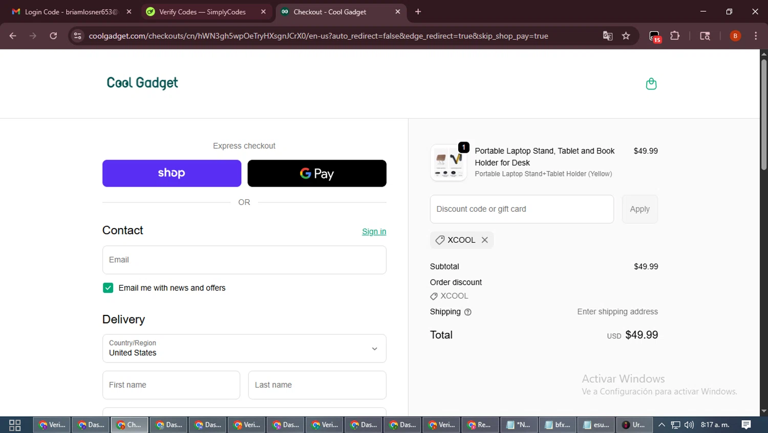Open the Windows notification center
Screen dimensions: 768x433
point(746,425)
